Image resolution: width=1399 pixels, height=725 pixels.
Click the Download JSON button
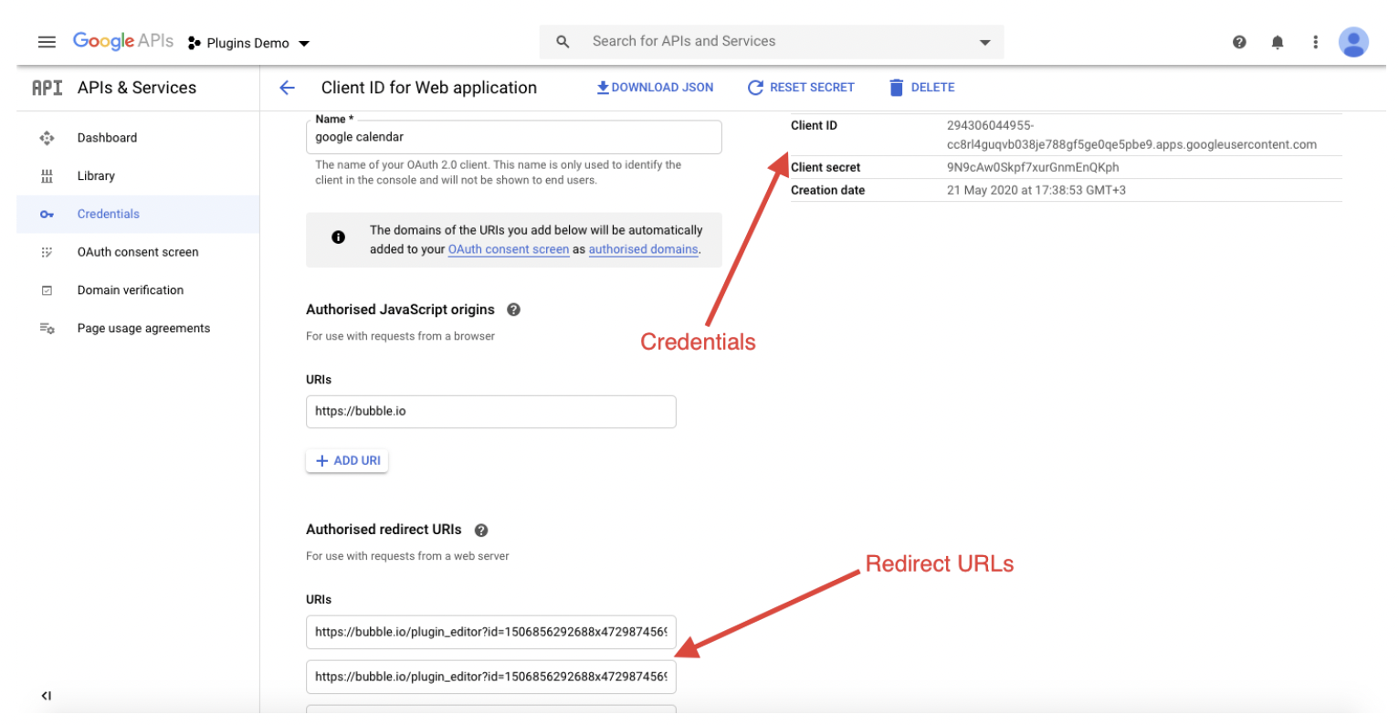point(656,88)
